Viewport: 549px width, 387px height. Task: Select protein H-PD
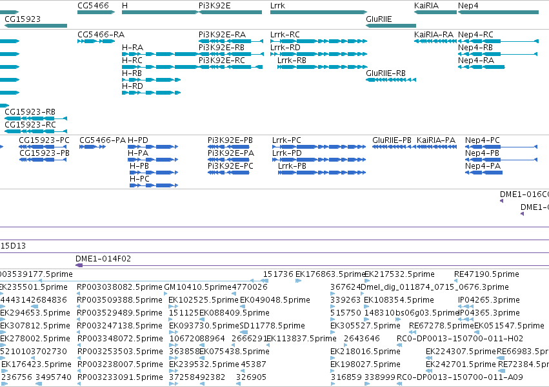153,147
